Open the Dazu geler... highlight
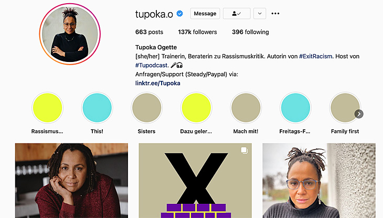The image size is (383, 218). (196, 108)
